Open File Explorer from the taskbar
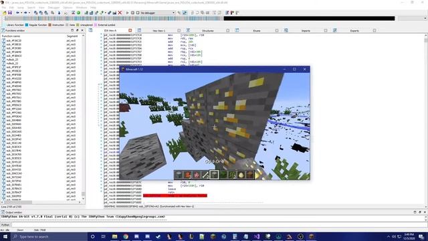Screen dimensions: 428x241 [x=114, y=236]
